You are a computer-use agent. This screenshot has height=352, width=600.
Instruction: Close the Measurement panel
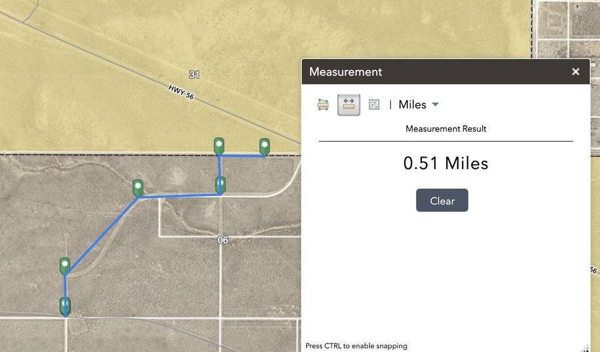pyautogui.click(x=575, y=72)
